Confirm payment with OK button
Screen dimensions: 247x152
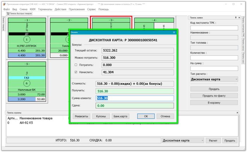coord(146,116)
